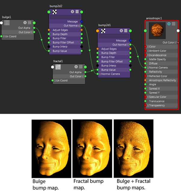Expand Out Normal on bump2d2 node
The width and height of the screenshot is (181, 191).
(79, 26)
